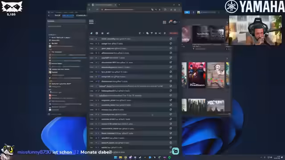The height and width of the screenshot is (160, 285).
Task: Select the active browser tab
Action: tap(104, 5)
